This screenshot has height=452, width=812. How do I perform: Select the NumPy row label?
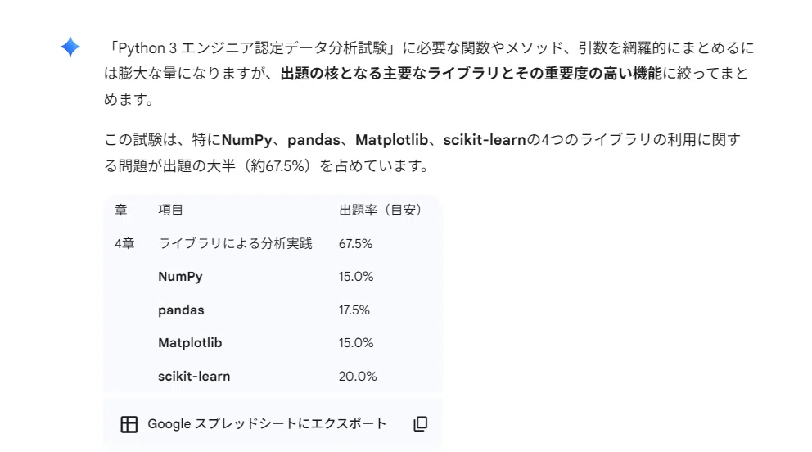180,277
